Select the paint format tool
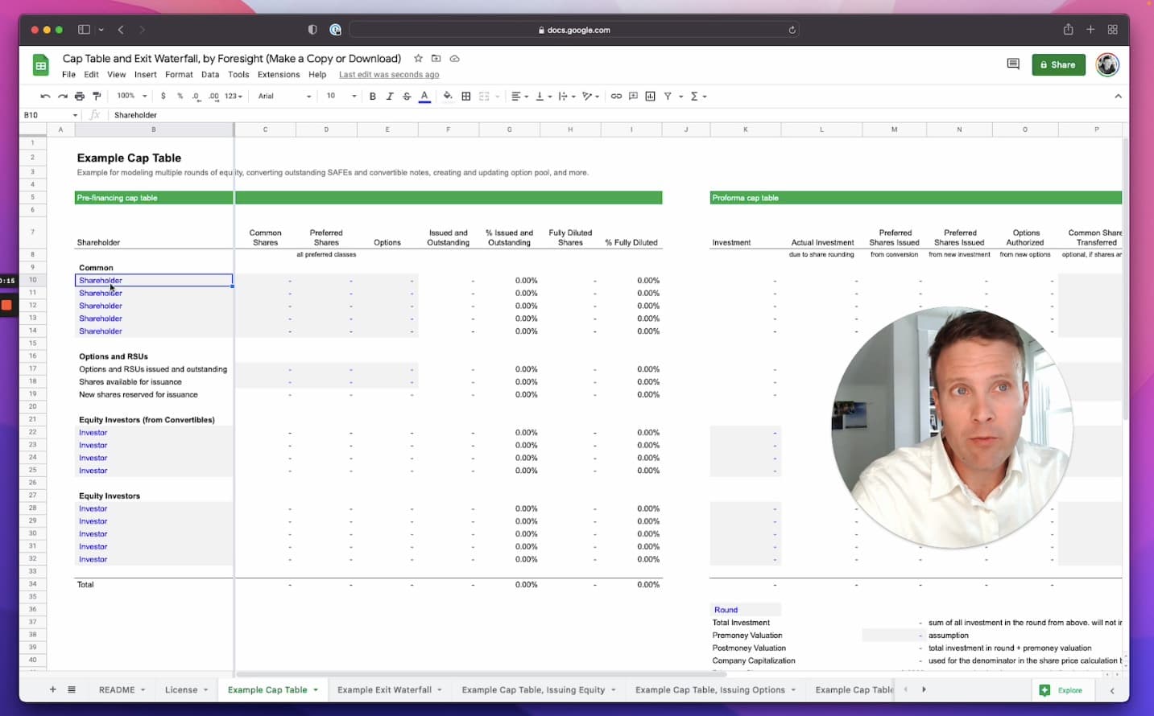The image size is (1154, 716). point(96,96)
